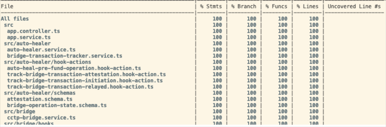The width and height of the screenshot is (386, 127).
Task: Select auto-heal-pre-fund-operation.hook-action.ts entry
Action: click(74, 68)
